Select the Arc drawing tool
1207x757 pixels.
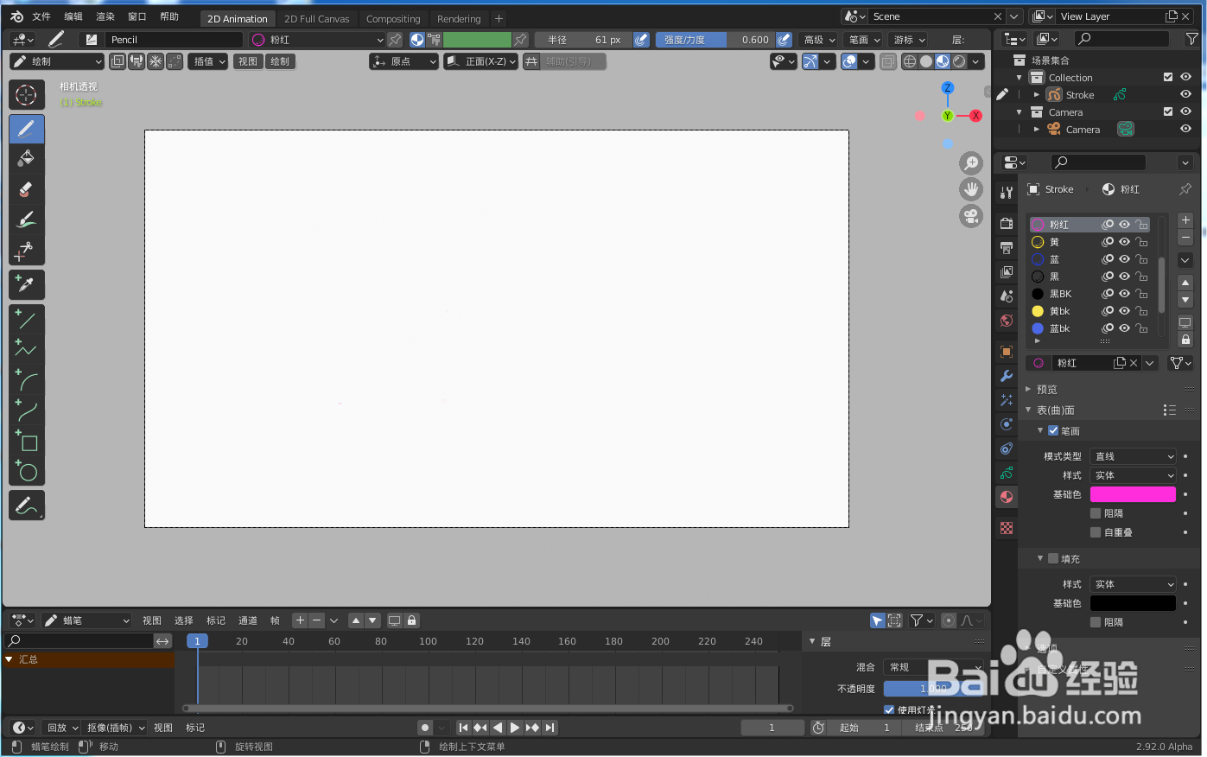27,378
